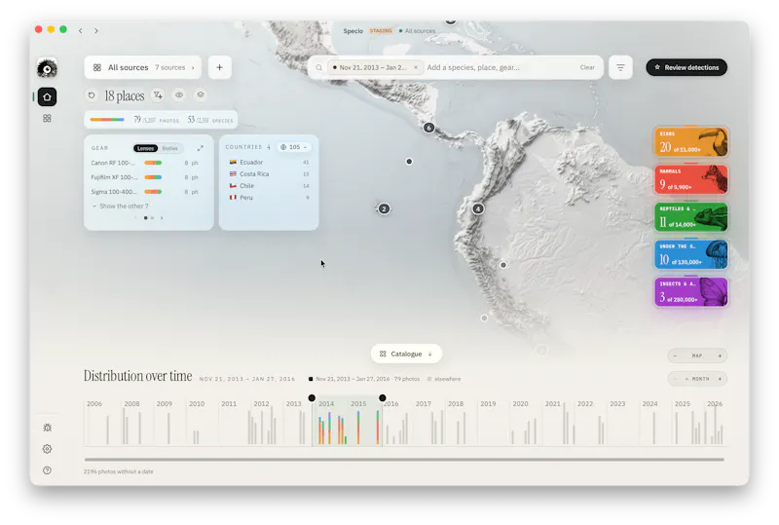Screen dimensions: 779x525
Task: Switch Gear panel to Lenses
Action: pyautogui.click(x=145, y=148)
